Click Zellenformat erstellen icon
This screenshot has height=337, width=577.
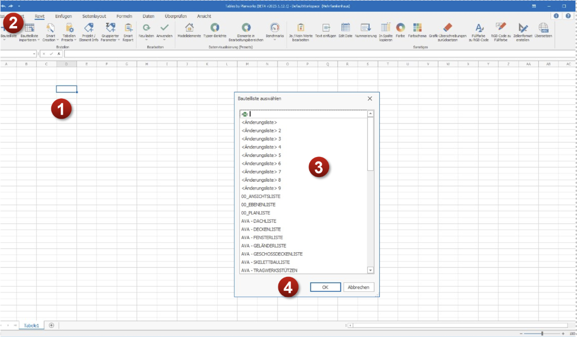tap(522, 28)
